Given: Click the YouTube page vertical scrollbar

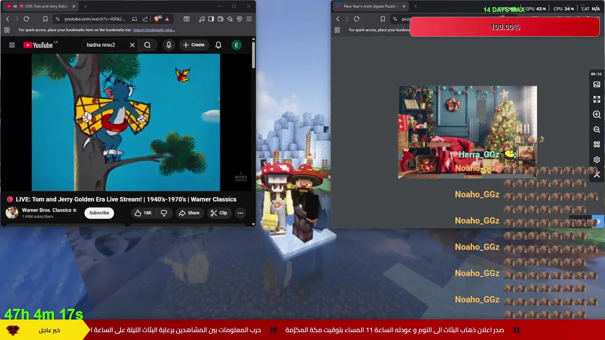Looking at the screenshot, I should [253, 56].
